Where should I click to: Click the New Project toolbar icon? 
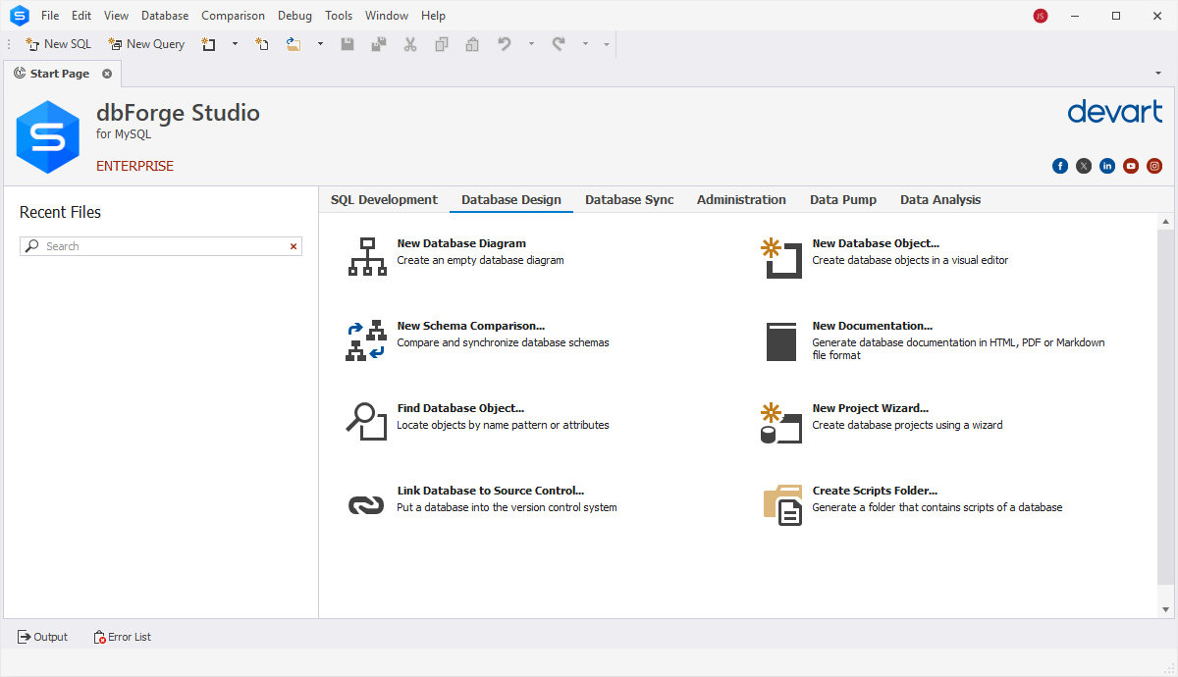click(209, 44)
